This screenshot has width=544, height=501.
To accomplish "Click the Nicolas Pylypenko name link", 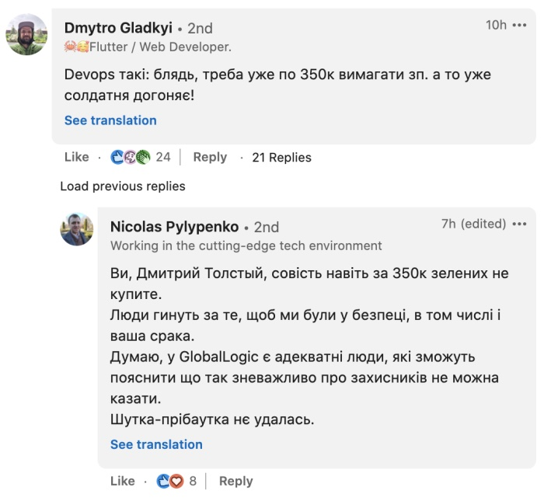I will click(x=174, y=227).
